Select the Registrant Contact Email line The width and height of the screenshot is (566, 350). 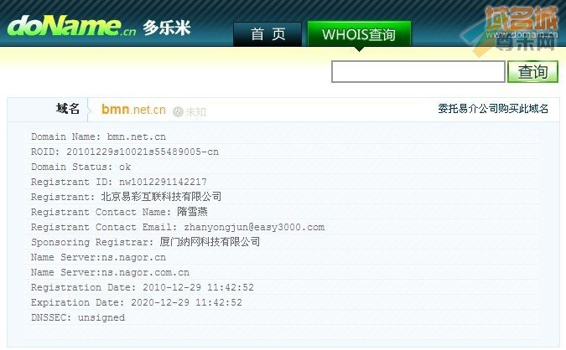point(178,227)
